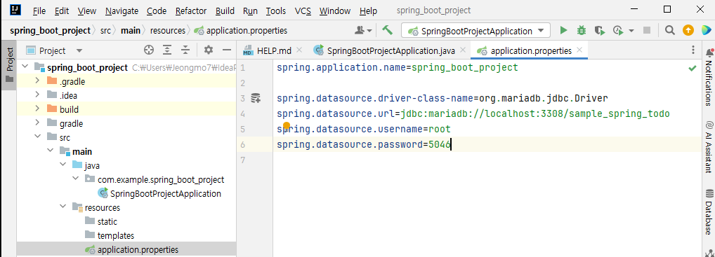Click the datasource gutter icon on line 3
This screenshot has height=257, width=715.
pos(256,98)
